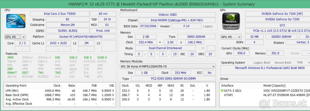Click the ROPs value 4 field
Viewport: 310px width, 111px height.
pos(254,43)
